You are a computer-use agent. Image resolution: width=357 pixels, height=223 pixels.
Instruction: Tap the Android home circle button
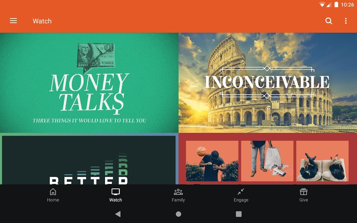tap(178, 214)
